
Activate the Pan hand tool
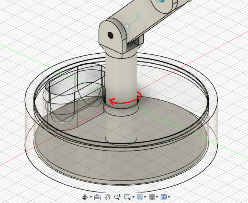(107, 197)
